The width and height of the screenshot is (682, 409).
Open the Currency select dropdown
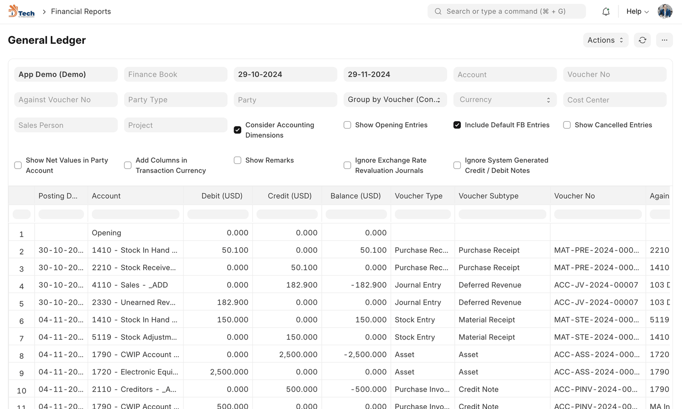pyautogui.click(x=505, y=100)
